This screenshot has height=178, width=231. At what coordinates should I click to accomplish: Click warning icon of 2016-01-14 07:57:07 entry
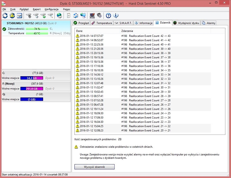pos(78,36)
